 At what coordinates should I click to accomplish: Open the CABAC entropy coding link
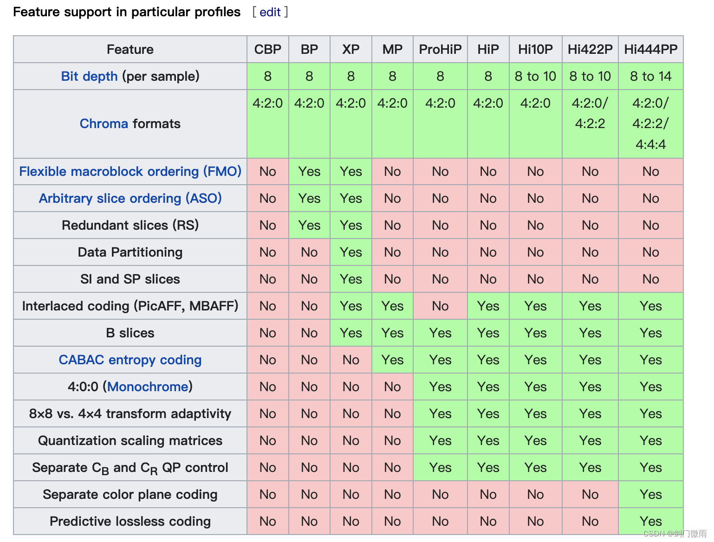click(x=130, y=360)
